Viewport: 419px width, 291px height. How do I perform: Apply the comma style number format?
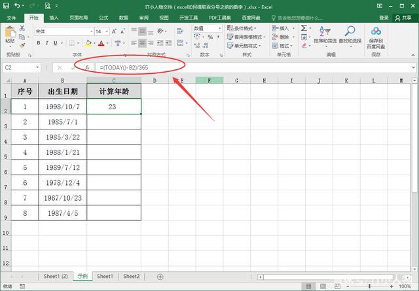click(218, 37)
